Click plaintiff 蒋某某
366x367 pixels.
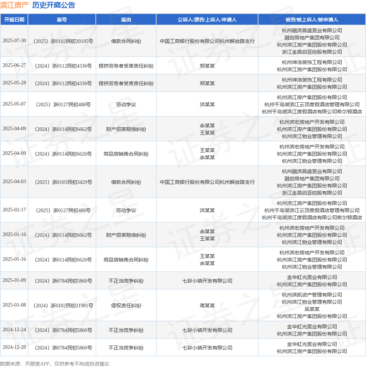pos(207,306)
